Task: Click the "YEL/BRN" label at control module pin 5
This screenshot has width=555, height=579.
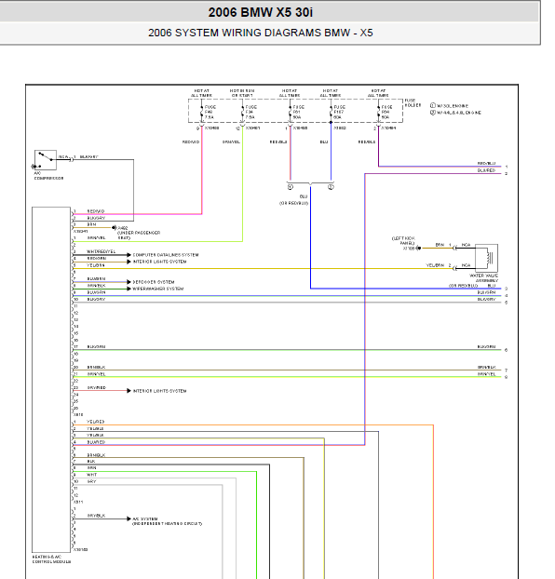Action: pyautogui.click(x=96, y=265)
